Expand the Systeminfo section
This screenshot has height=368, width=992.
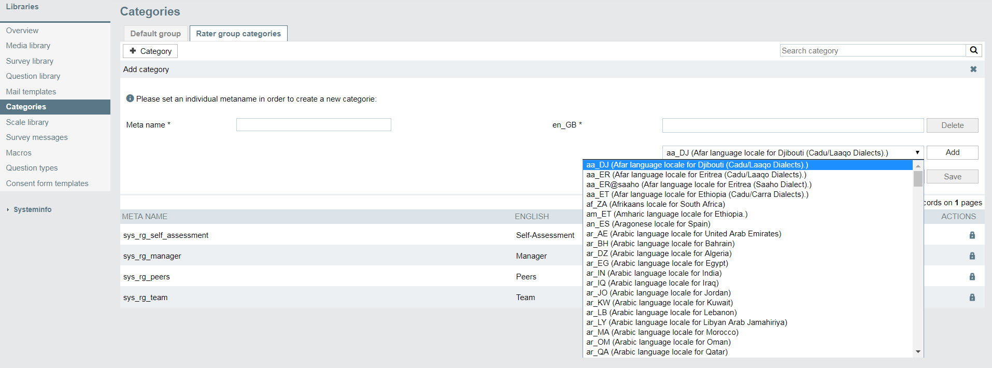click(32, 209)
